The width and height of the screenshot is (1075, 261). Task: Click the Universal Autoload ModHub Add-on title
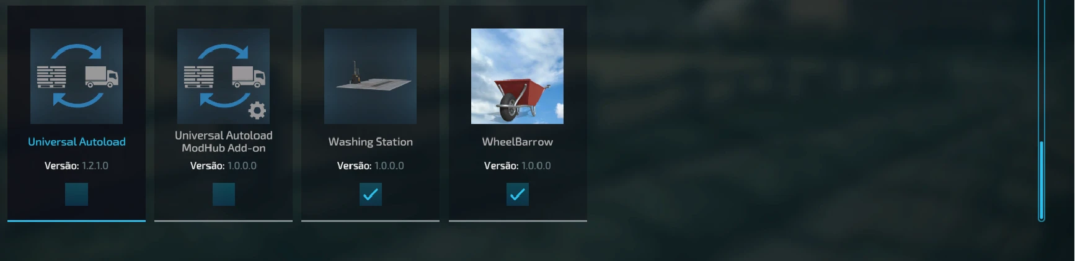tap(223, 141)
